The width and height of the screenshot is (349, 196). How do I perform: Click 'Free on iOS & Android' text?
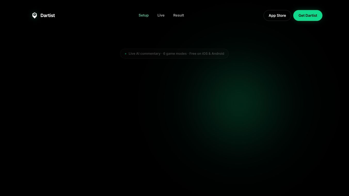[x=207, y=54]
